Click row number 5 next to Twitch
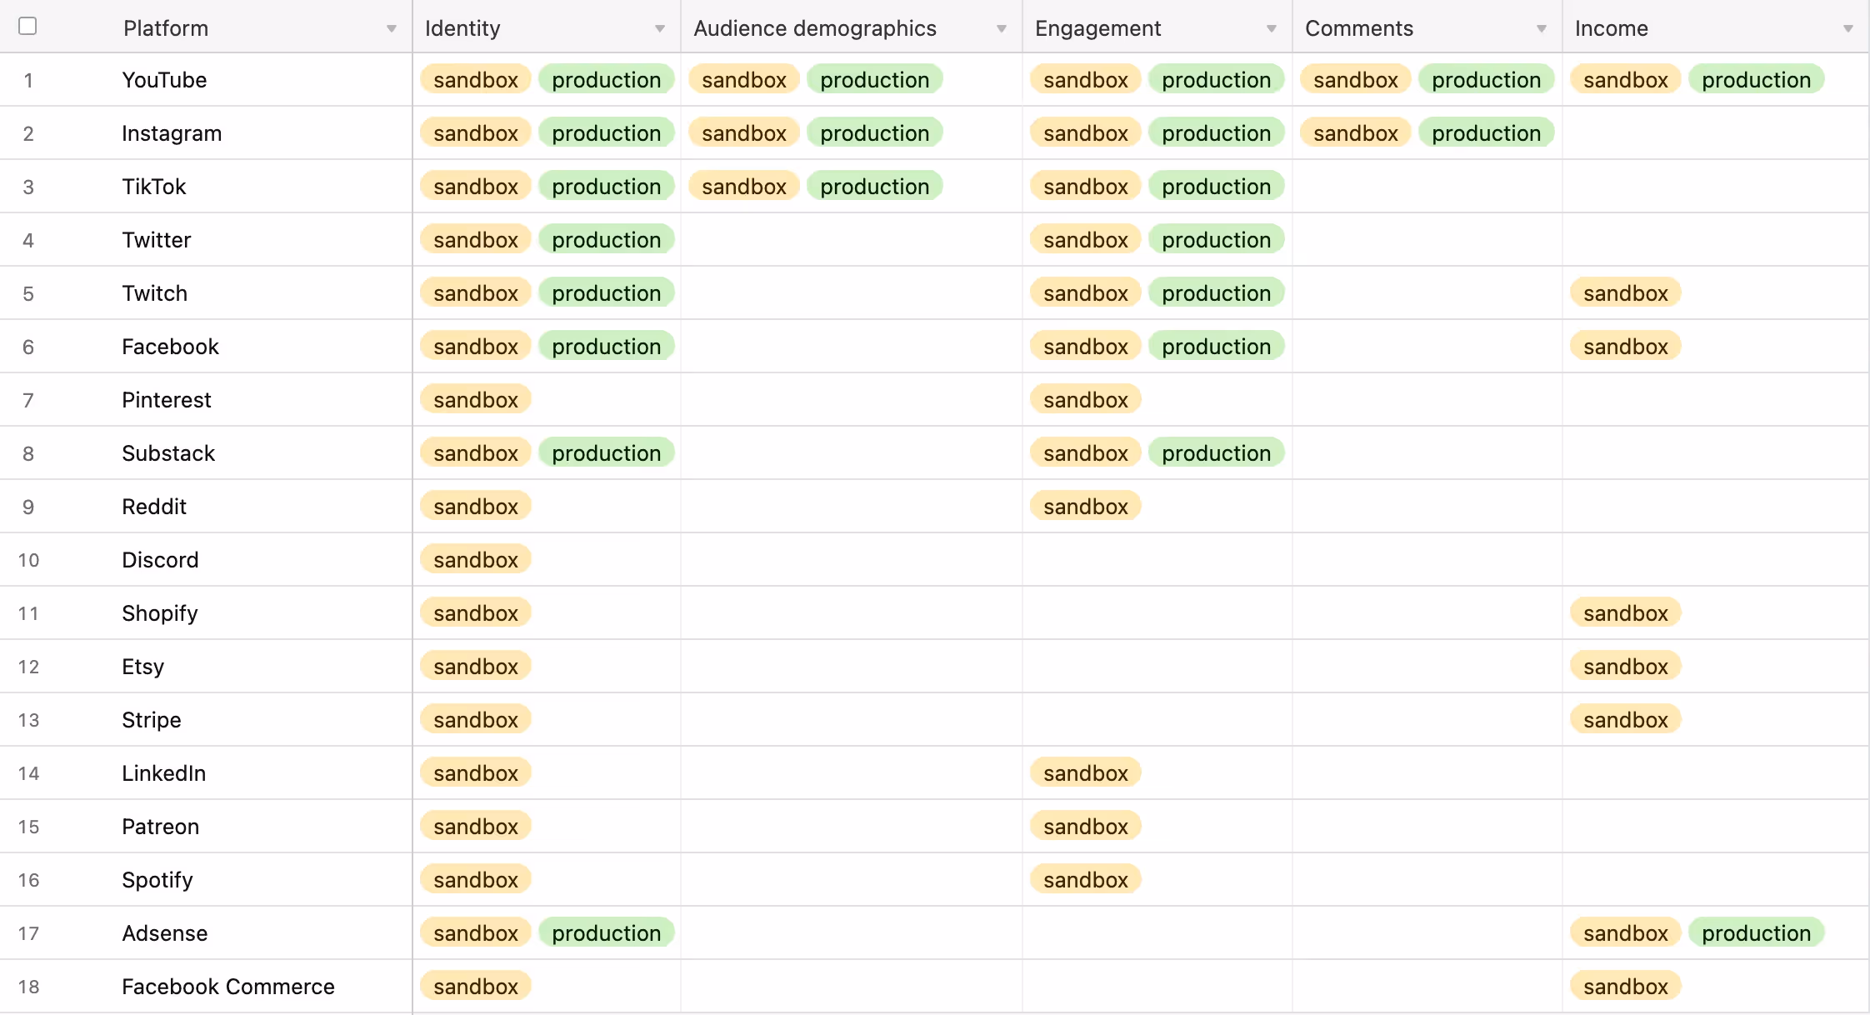The height and width of the screenshot is (1015, 1870). click(x=28, y=292)
